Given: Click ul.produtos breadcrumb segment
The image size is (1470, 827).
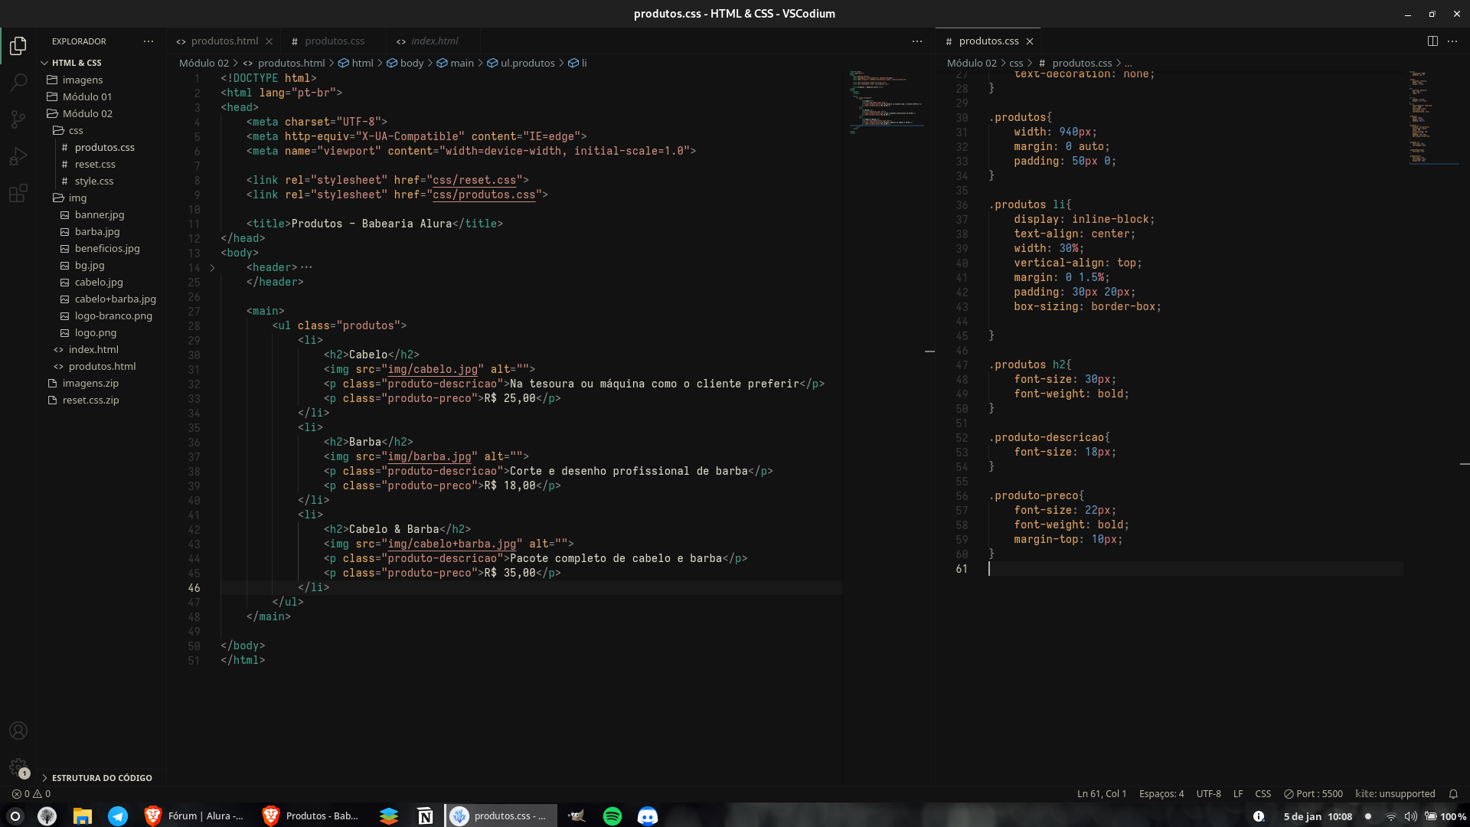Looking at the screenshot, I should pos(521,63).
